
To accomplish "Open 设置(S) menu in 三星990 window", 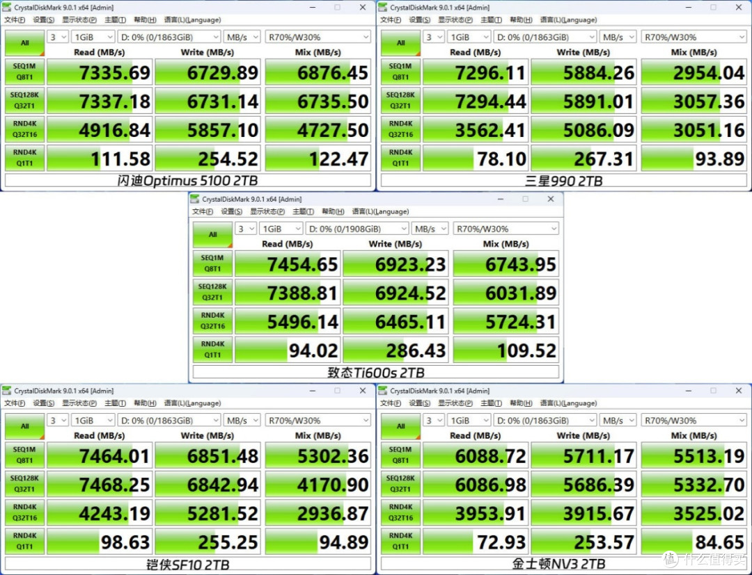I will (x=420, y=20).
